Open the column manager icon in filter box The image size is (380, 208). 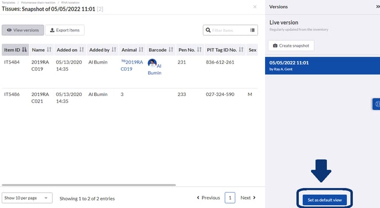point(252,30)
